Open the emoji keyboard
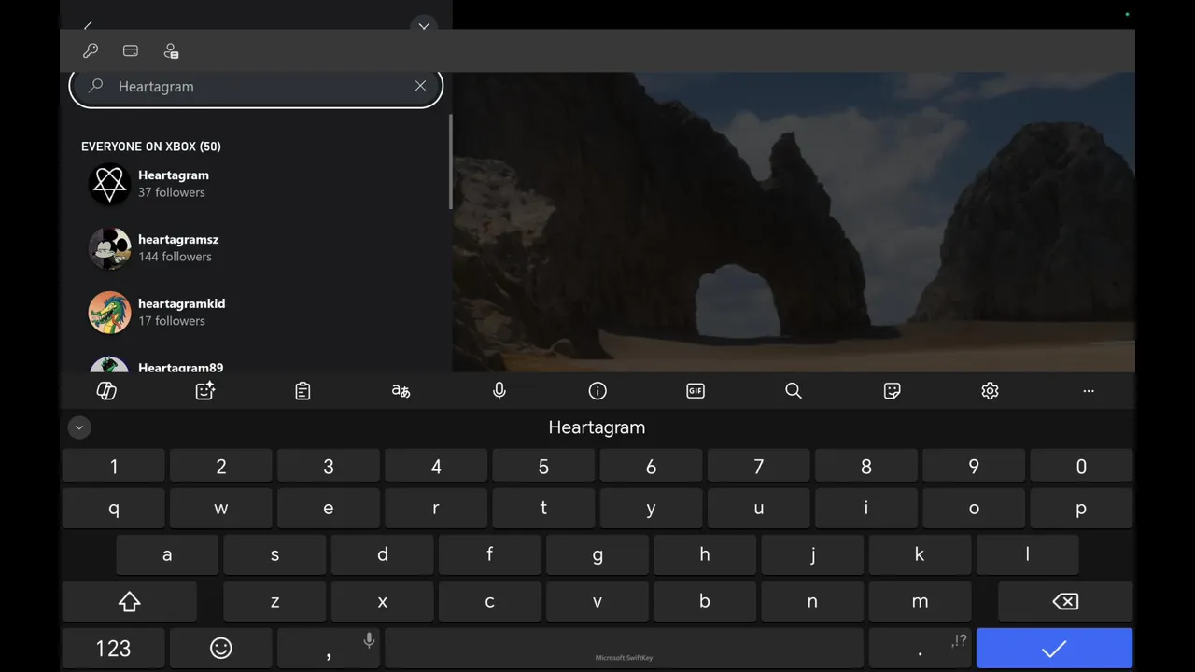Viewport: 1195px width, 672px height. (x=221, y=648)
